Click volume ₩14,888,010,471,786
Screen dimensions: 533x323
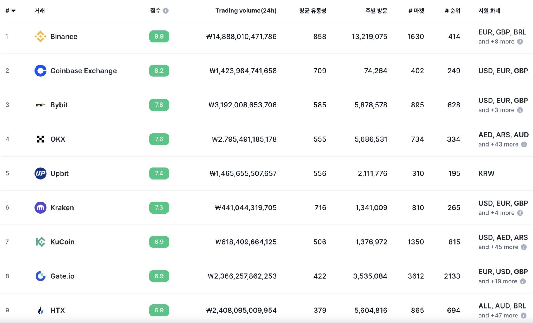pyautogui.click(x=241, y=37)
